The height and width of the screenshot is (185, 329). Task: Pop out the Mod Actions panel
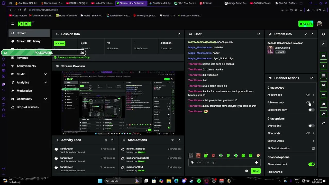(179, 140)
